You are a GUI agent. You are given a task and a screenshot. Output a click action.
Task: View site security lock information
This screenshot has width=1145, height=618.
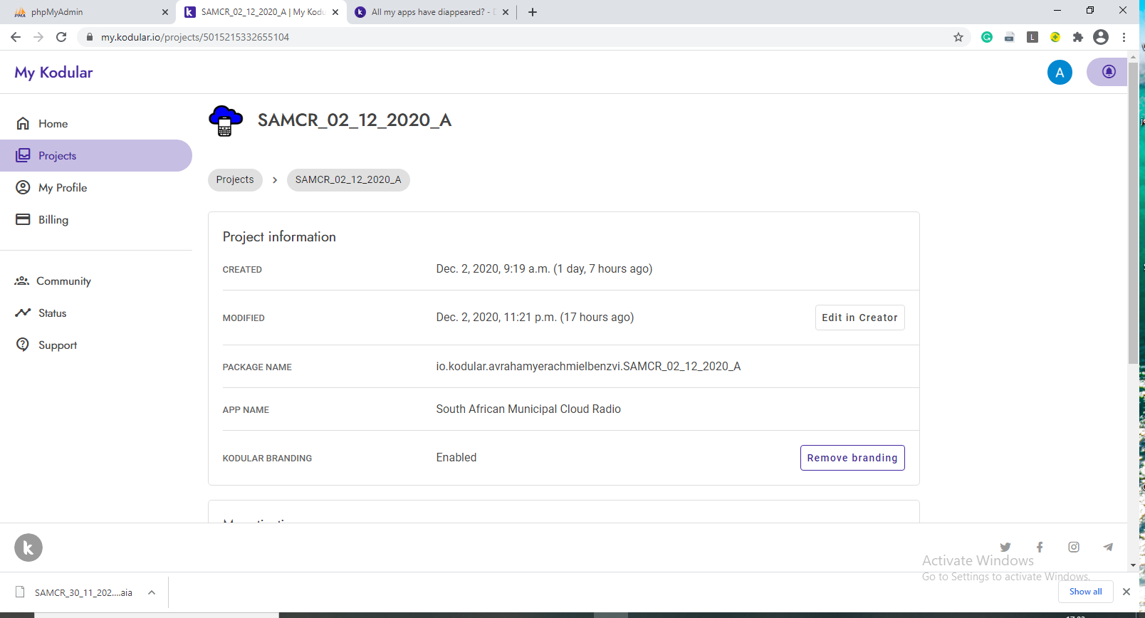[90, 37]
